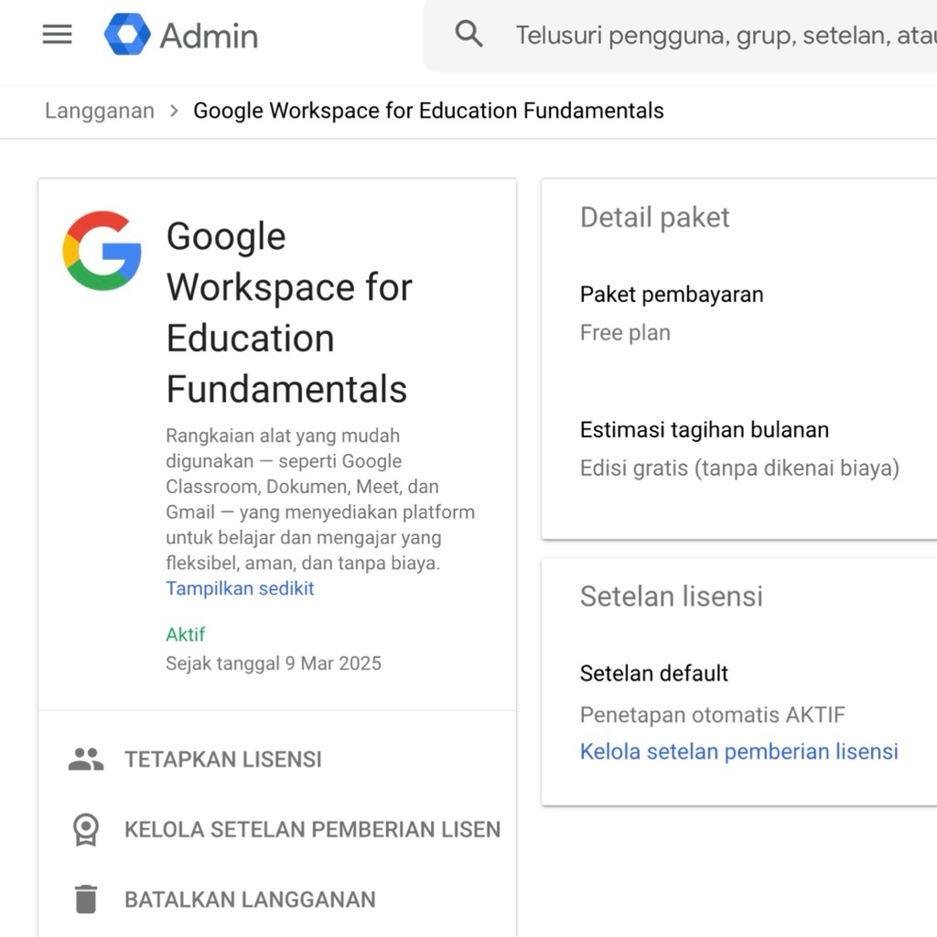Navigate to Langganan breadcrumb
Image resolution: width=937 pixels, height=937 pixels.
click(99, 110)
